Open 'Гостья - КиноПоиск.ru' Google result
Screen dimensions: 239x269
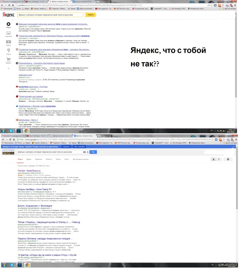(x=29, y=171)
